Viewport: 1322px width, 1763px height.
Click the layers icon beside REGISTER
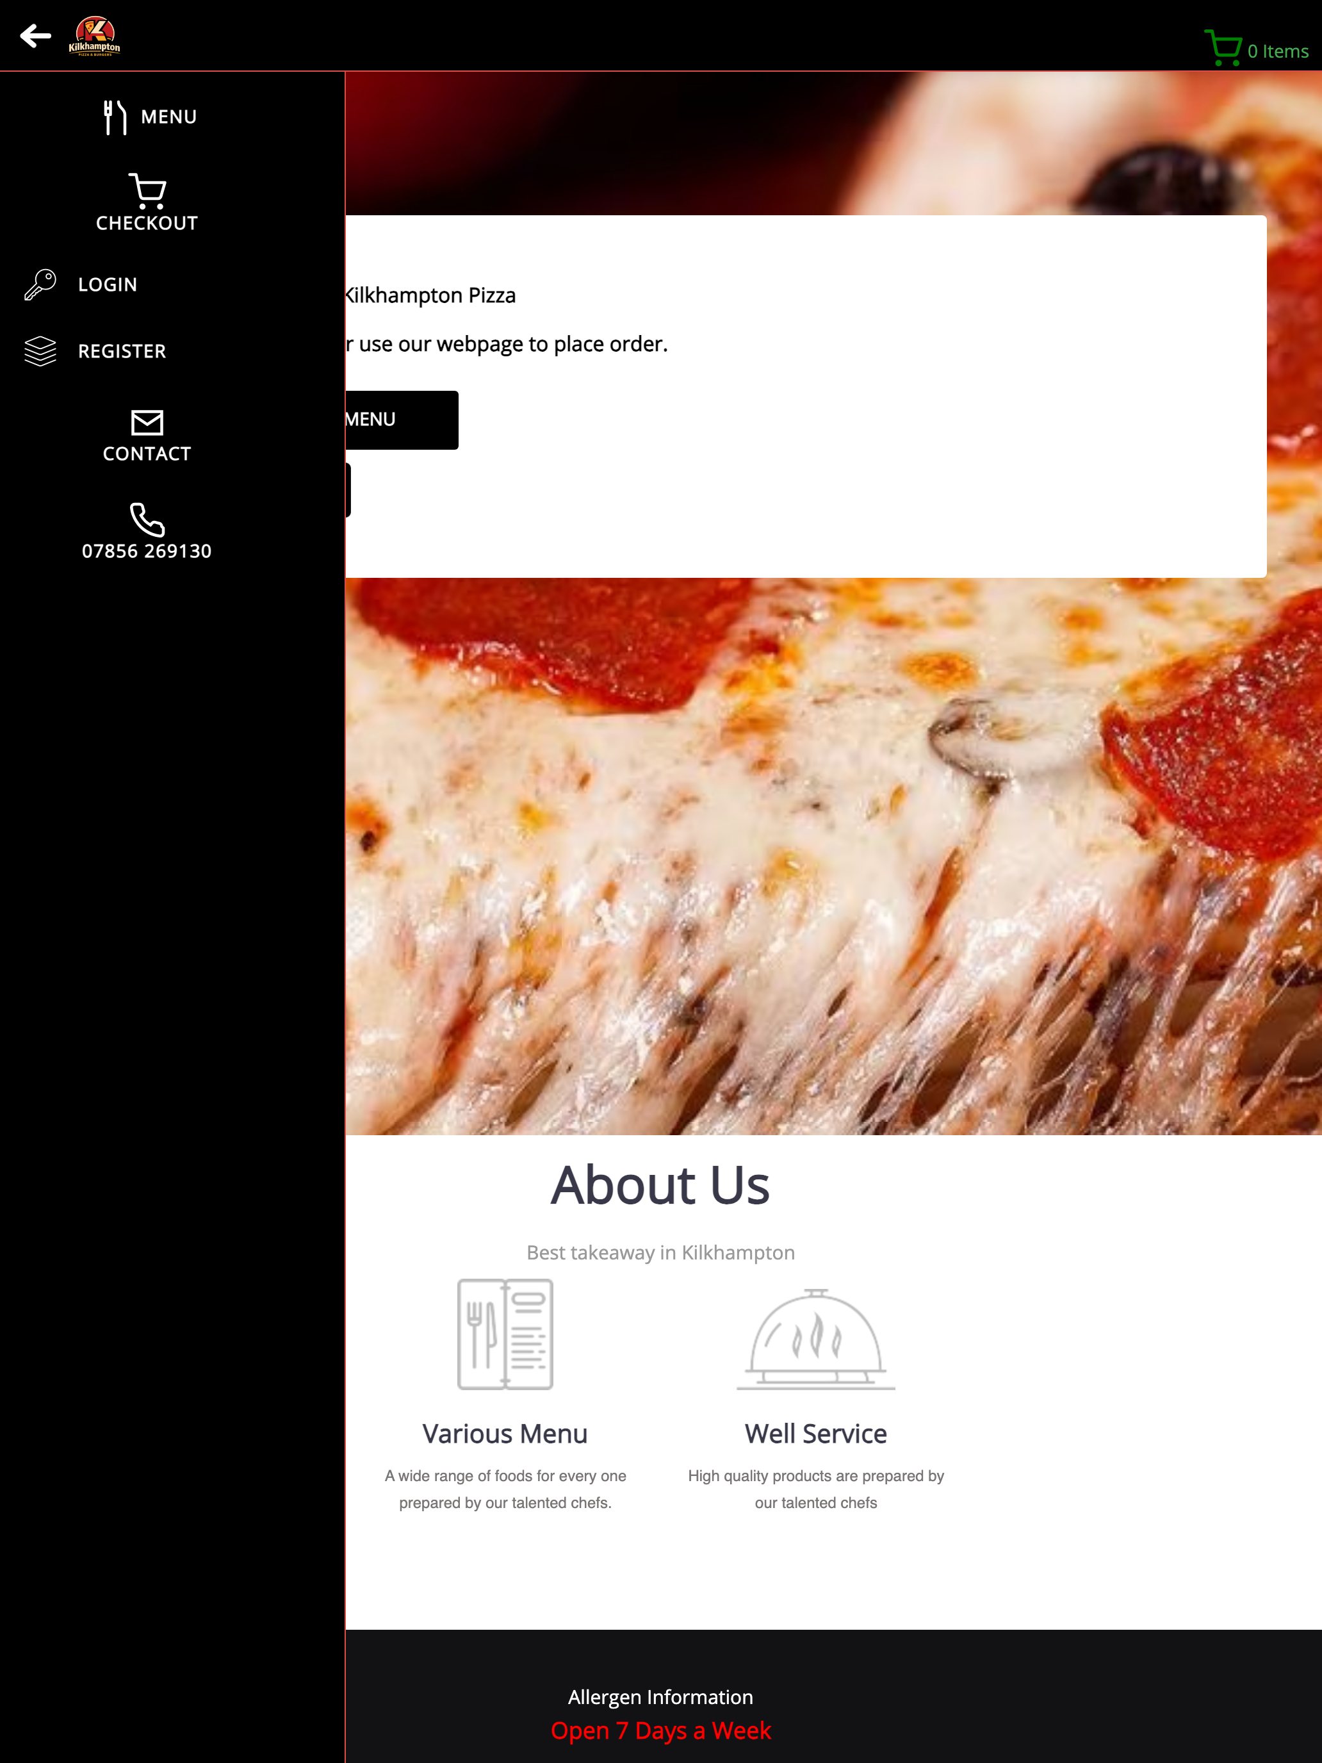point(40,350)
